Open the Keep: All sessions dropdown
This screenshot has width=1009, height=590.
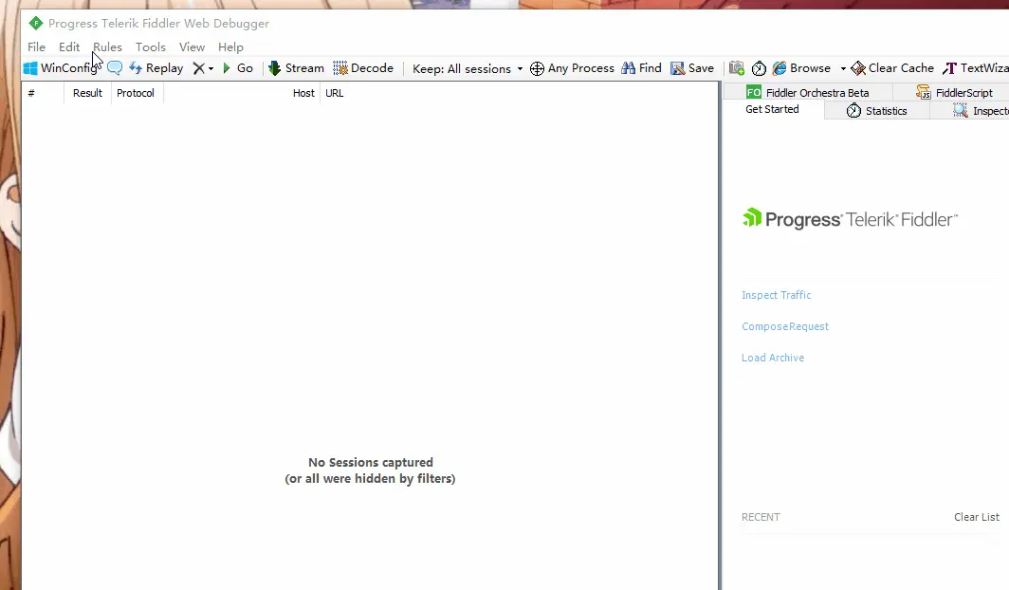(x=468, y=69)
